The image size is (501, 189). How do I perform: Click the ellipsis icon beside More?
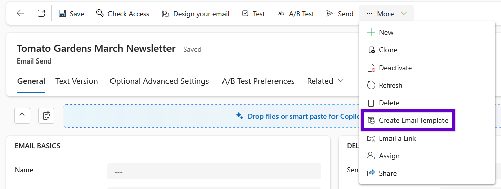click(x=369, y=14)
